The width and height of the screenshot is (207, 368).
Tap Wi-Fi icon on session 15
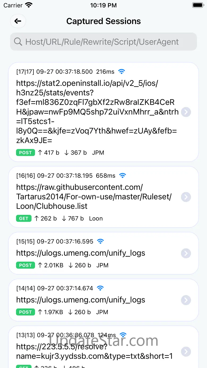[x=100, y=241]
